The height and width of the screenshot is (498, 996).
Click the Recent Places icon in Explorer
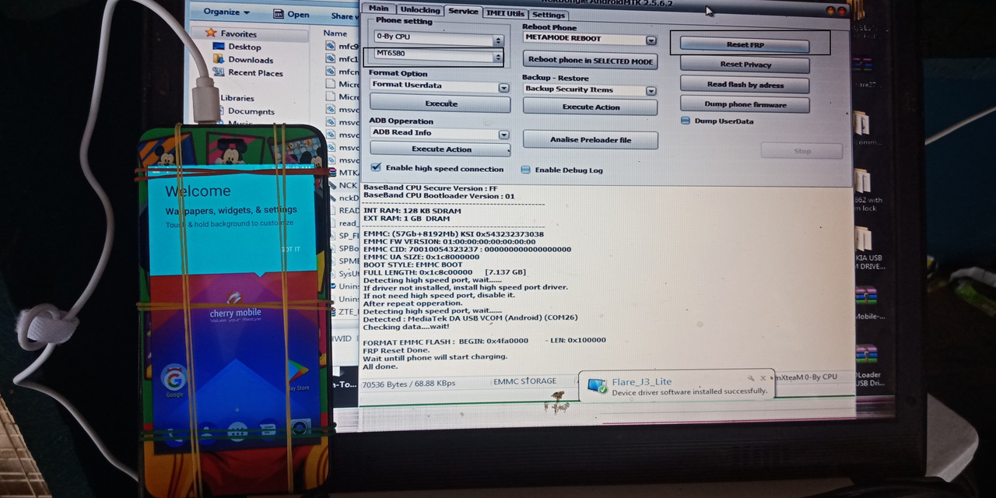coord(219,73)
